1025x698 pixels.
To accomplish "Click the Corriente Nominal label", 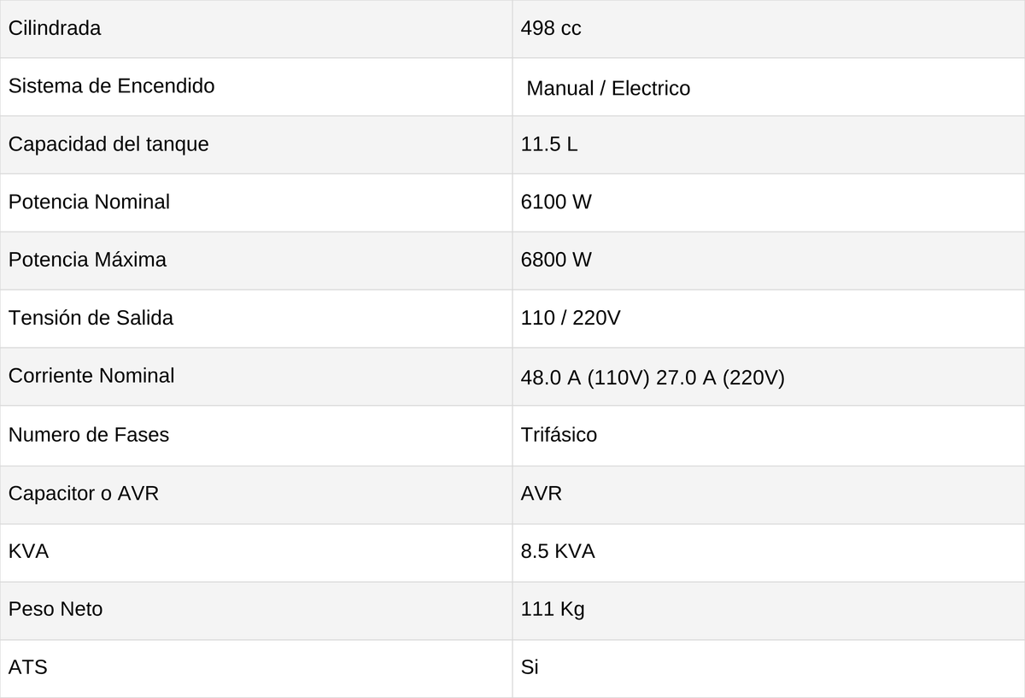I will tap(91, 375).
